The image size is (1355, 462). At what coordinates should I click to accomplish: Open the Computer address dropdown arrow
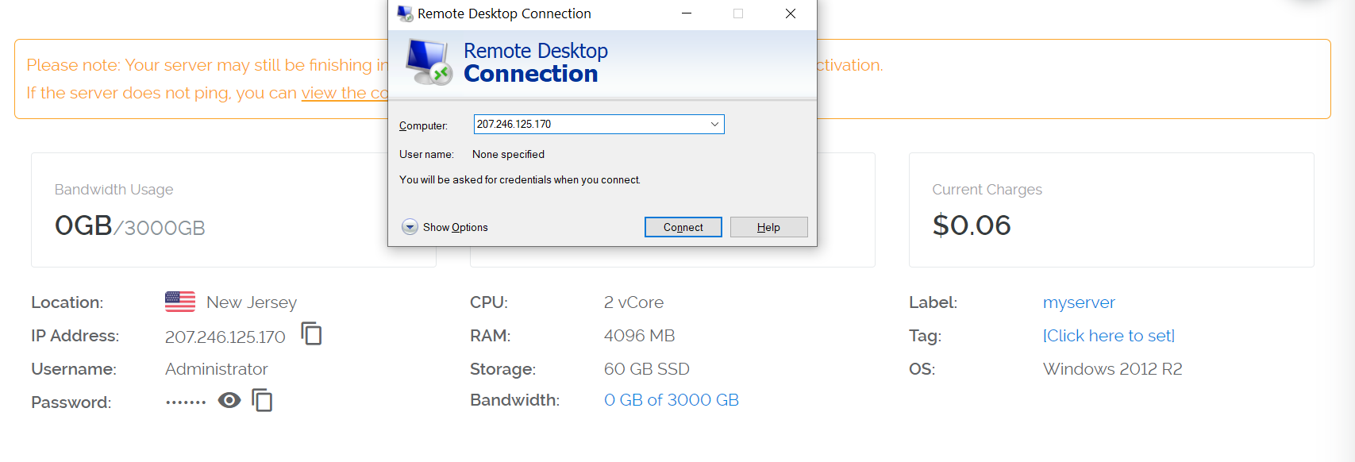[714, 125]
